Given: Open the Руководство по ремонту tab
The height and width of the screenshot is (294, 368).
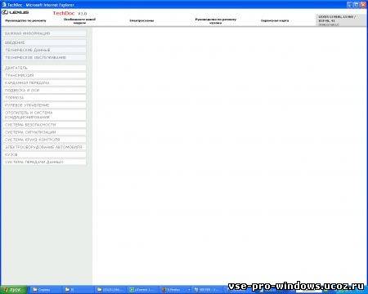Looking at the screenshot, I should pyautogui.click(x=25, y=20).
